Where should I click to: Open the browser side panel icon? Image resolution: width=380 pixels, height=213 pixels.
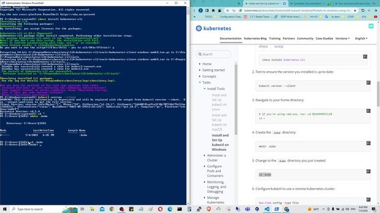(x=207, y=11)
